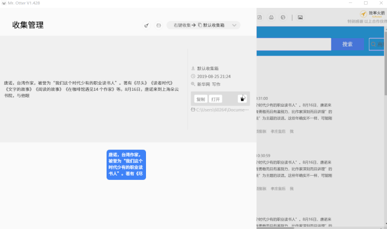Click the globe browser icon in right toolbar

pyautogui.click(x=283, y=18)
